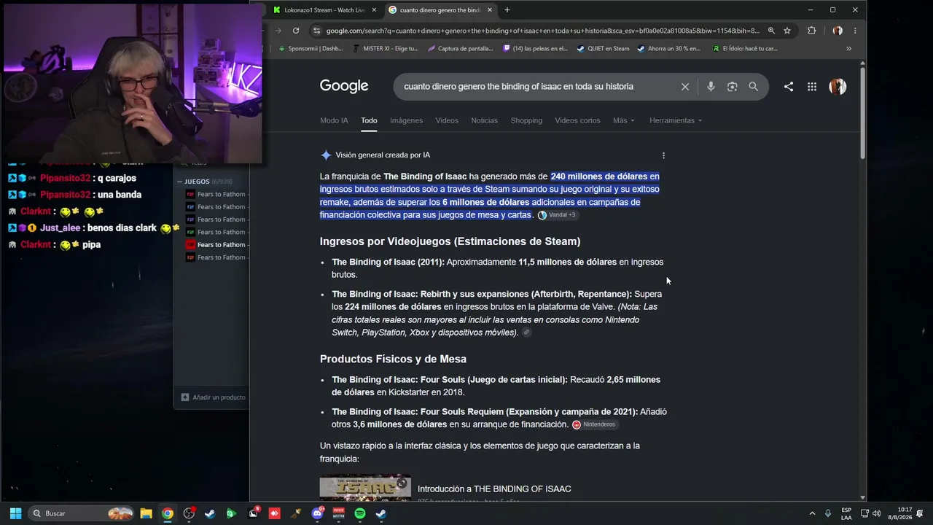Image resolution: width=933 pixels, height=525 pixels.
Task: Open the Chrome extensions puzzle icon
Action: tap(811, 31)
